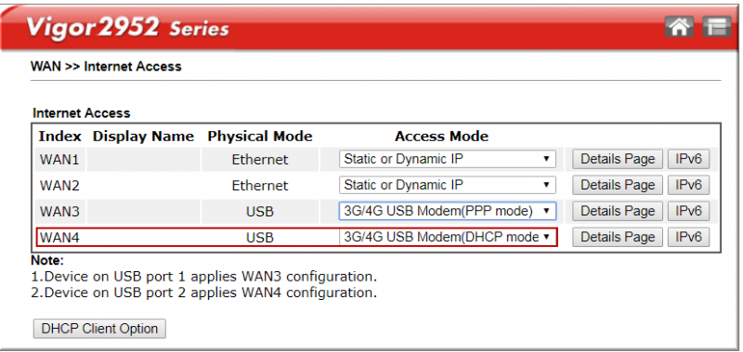Click the Vigor2952 Series logo
Image resolution: width=743 pixels, height=352 pixels.
click(127, 29)
